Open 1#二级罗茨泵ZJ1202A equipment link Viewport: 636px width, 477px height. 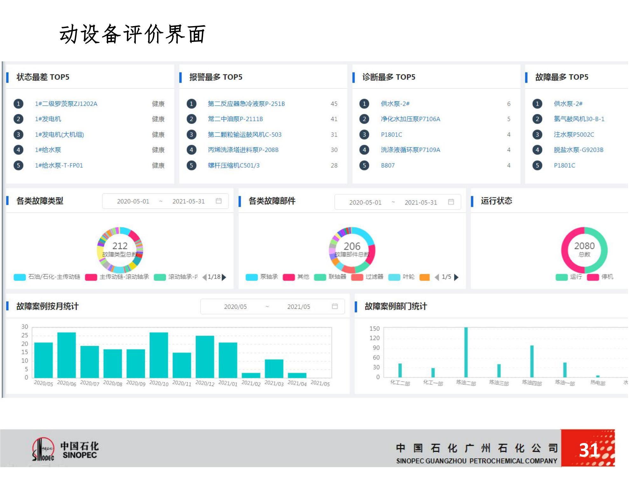[66, 104]
